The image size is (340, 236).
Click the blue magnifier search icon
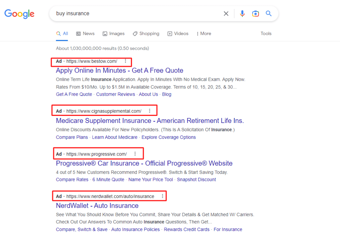pos(269,13)
